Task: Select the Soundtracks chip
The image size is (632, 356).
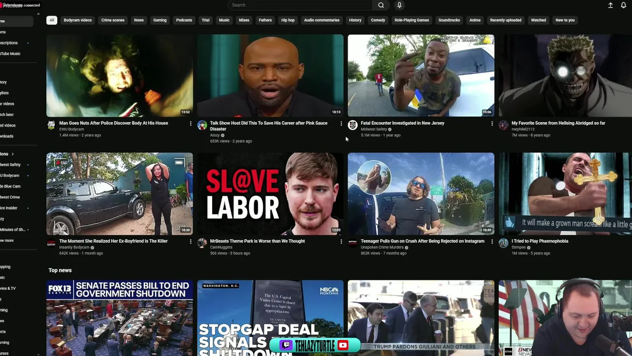Action: (x=449, y=20)
